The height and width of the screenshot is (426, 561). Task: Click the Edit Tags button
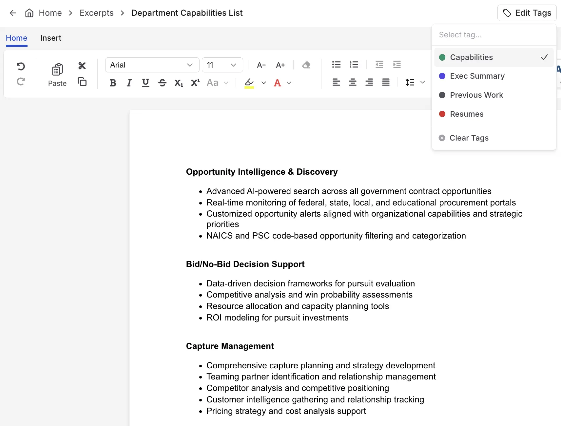click(526, 13)
